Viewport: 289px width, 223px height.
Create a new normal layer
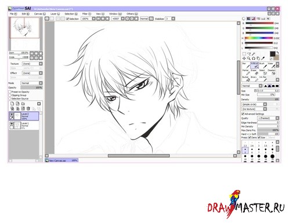[x=12, y=104]
